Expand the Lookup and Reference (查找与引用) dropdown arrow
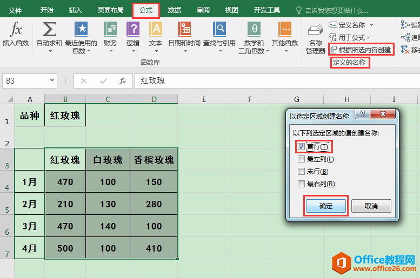This screenshot has width=420, height=278. [x=221, y=51]
